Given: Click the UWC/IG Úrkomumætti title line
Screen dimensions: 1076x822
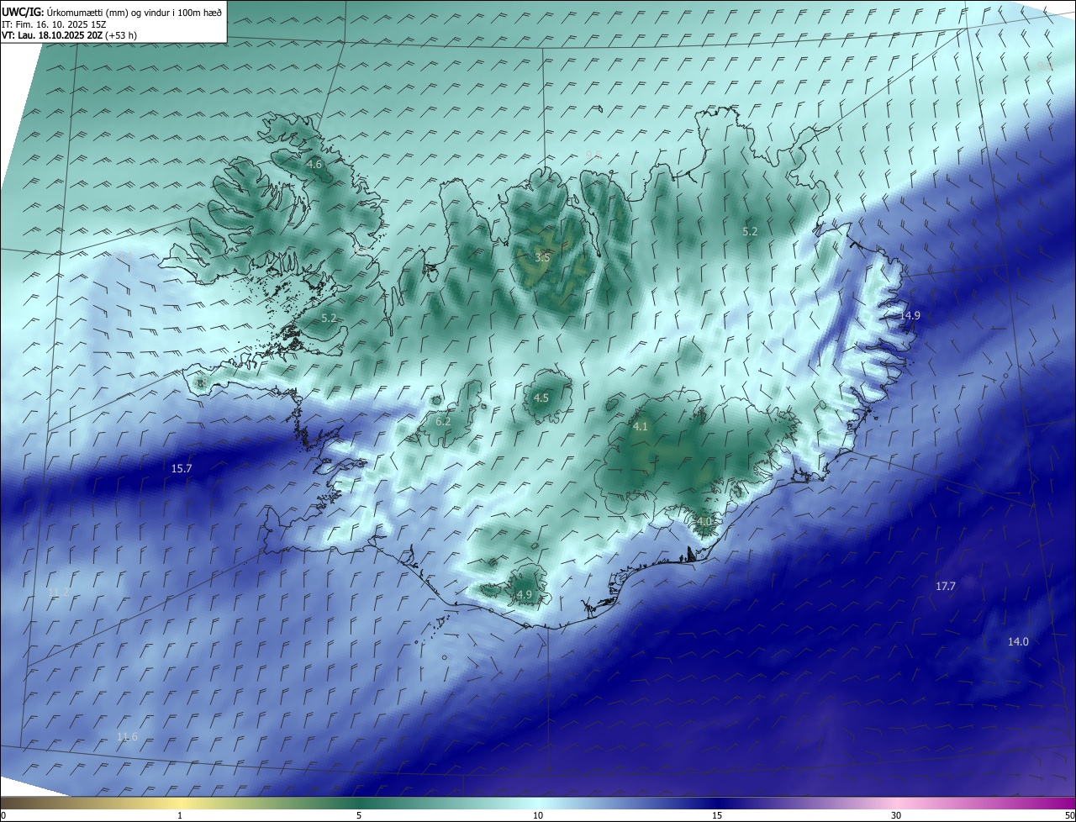Looking at the screenshot, I should pos(112,11).
